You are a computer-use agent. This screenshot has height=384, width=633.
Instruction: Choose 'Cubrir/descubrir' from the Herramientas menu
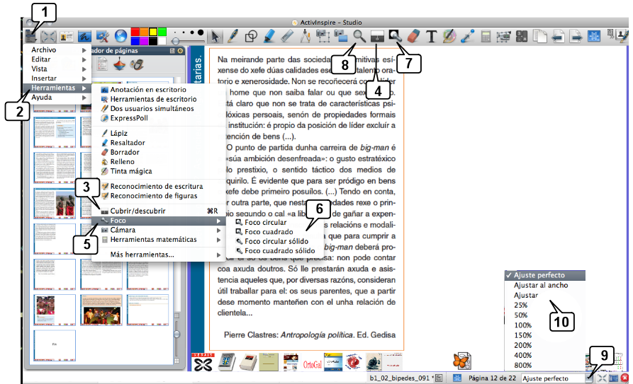click(138, 211)
